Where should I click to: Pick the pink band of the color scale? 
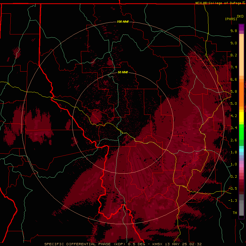point(241,166)
